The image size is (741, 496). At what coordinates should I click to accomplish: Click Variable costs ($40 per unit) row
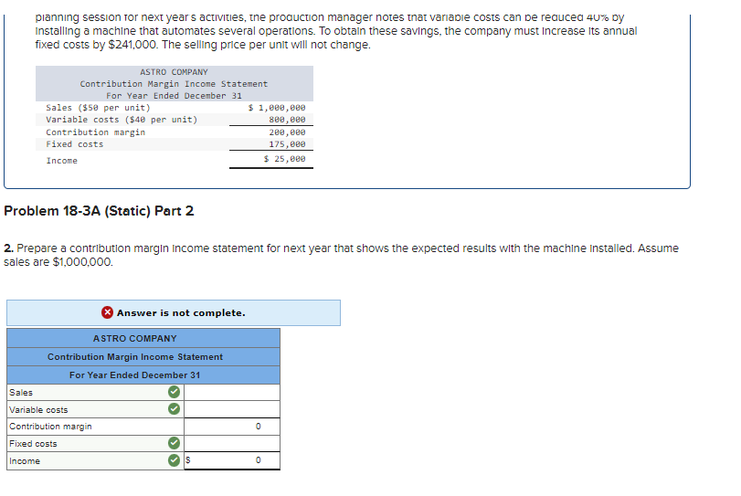pyautogui.click(x=175, y=120)
